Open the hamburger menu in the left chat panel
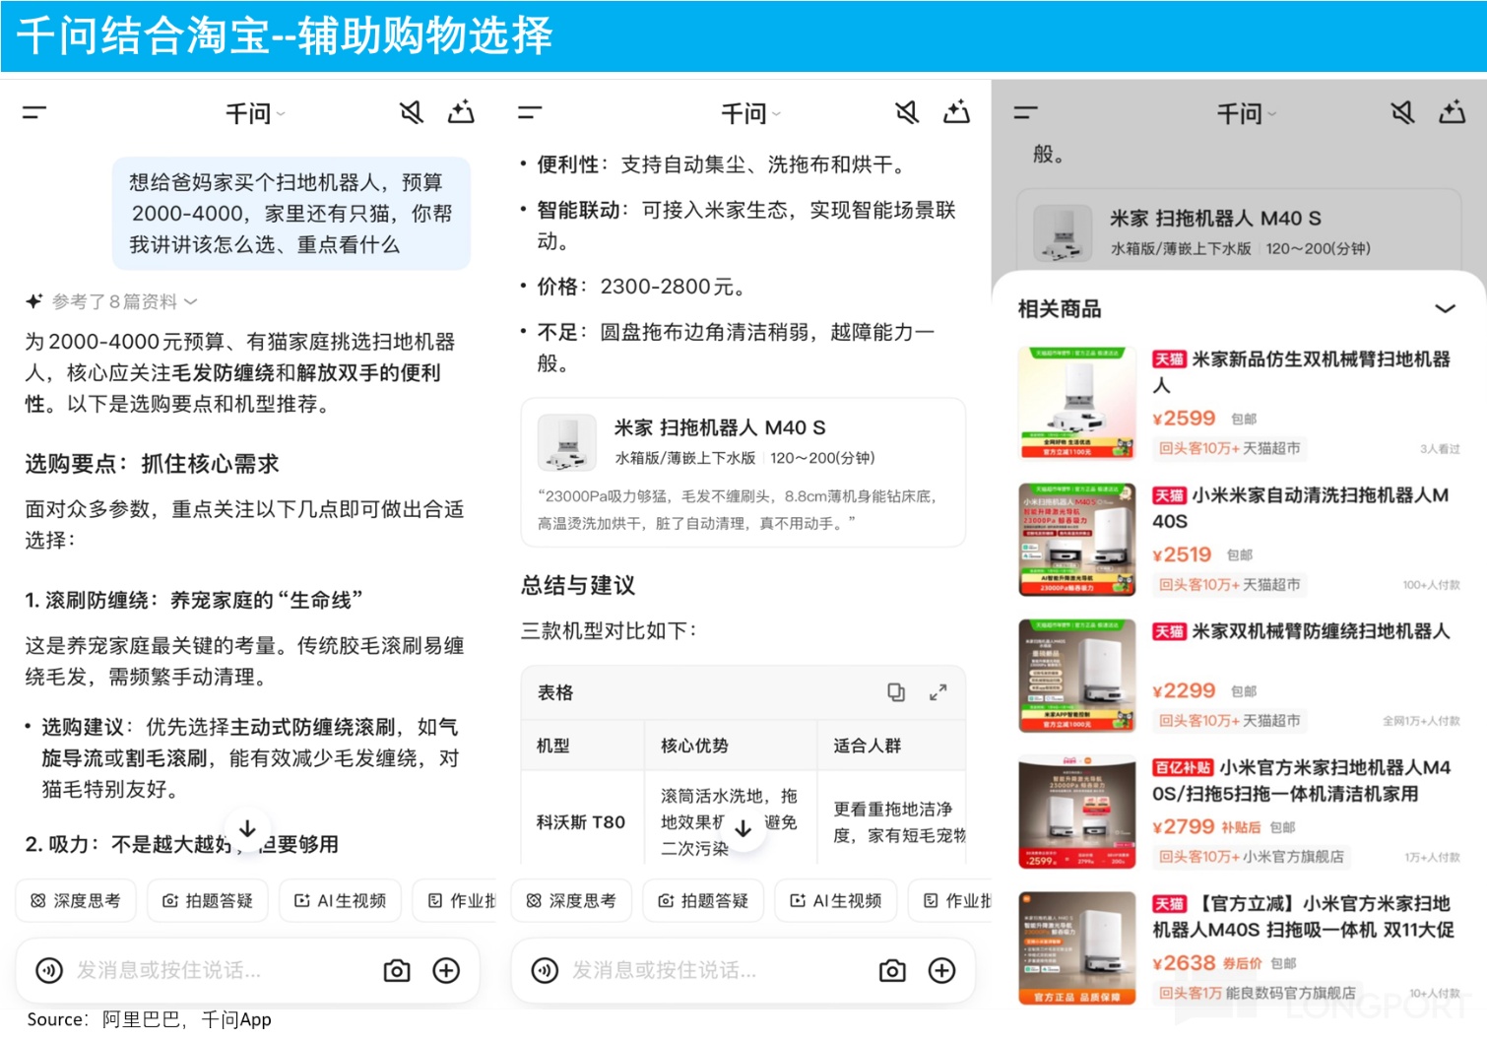Viewport: 1487px width, 1041px height. (x=34, y=113)
